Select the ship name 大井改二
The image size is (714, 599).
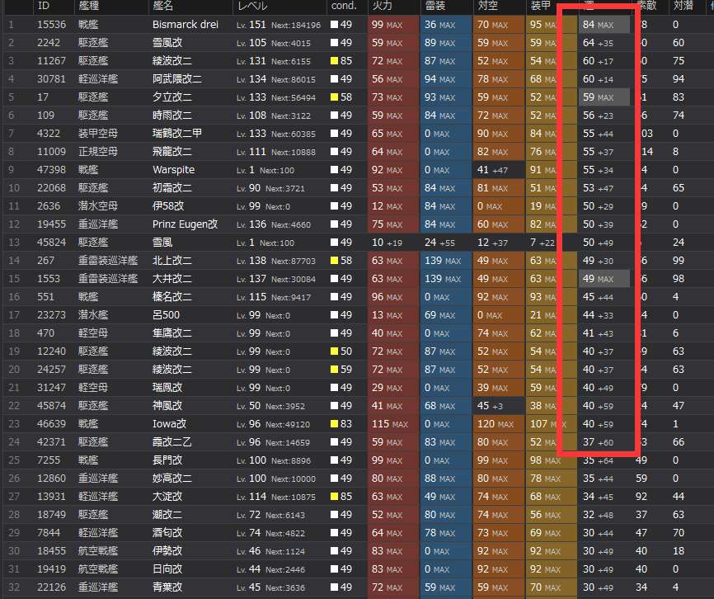[x=172, y=279]
